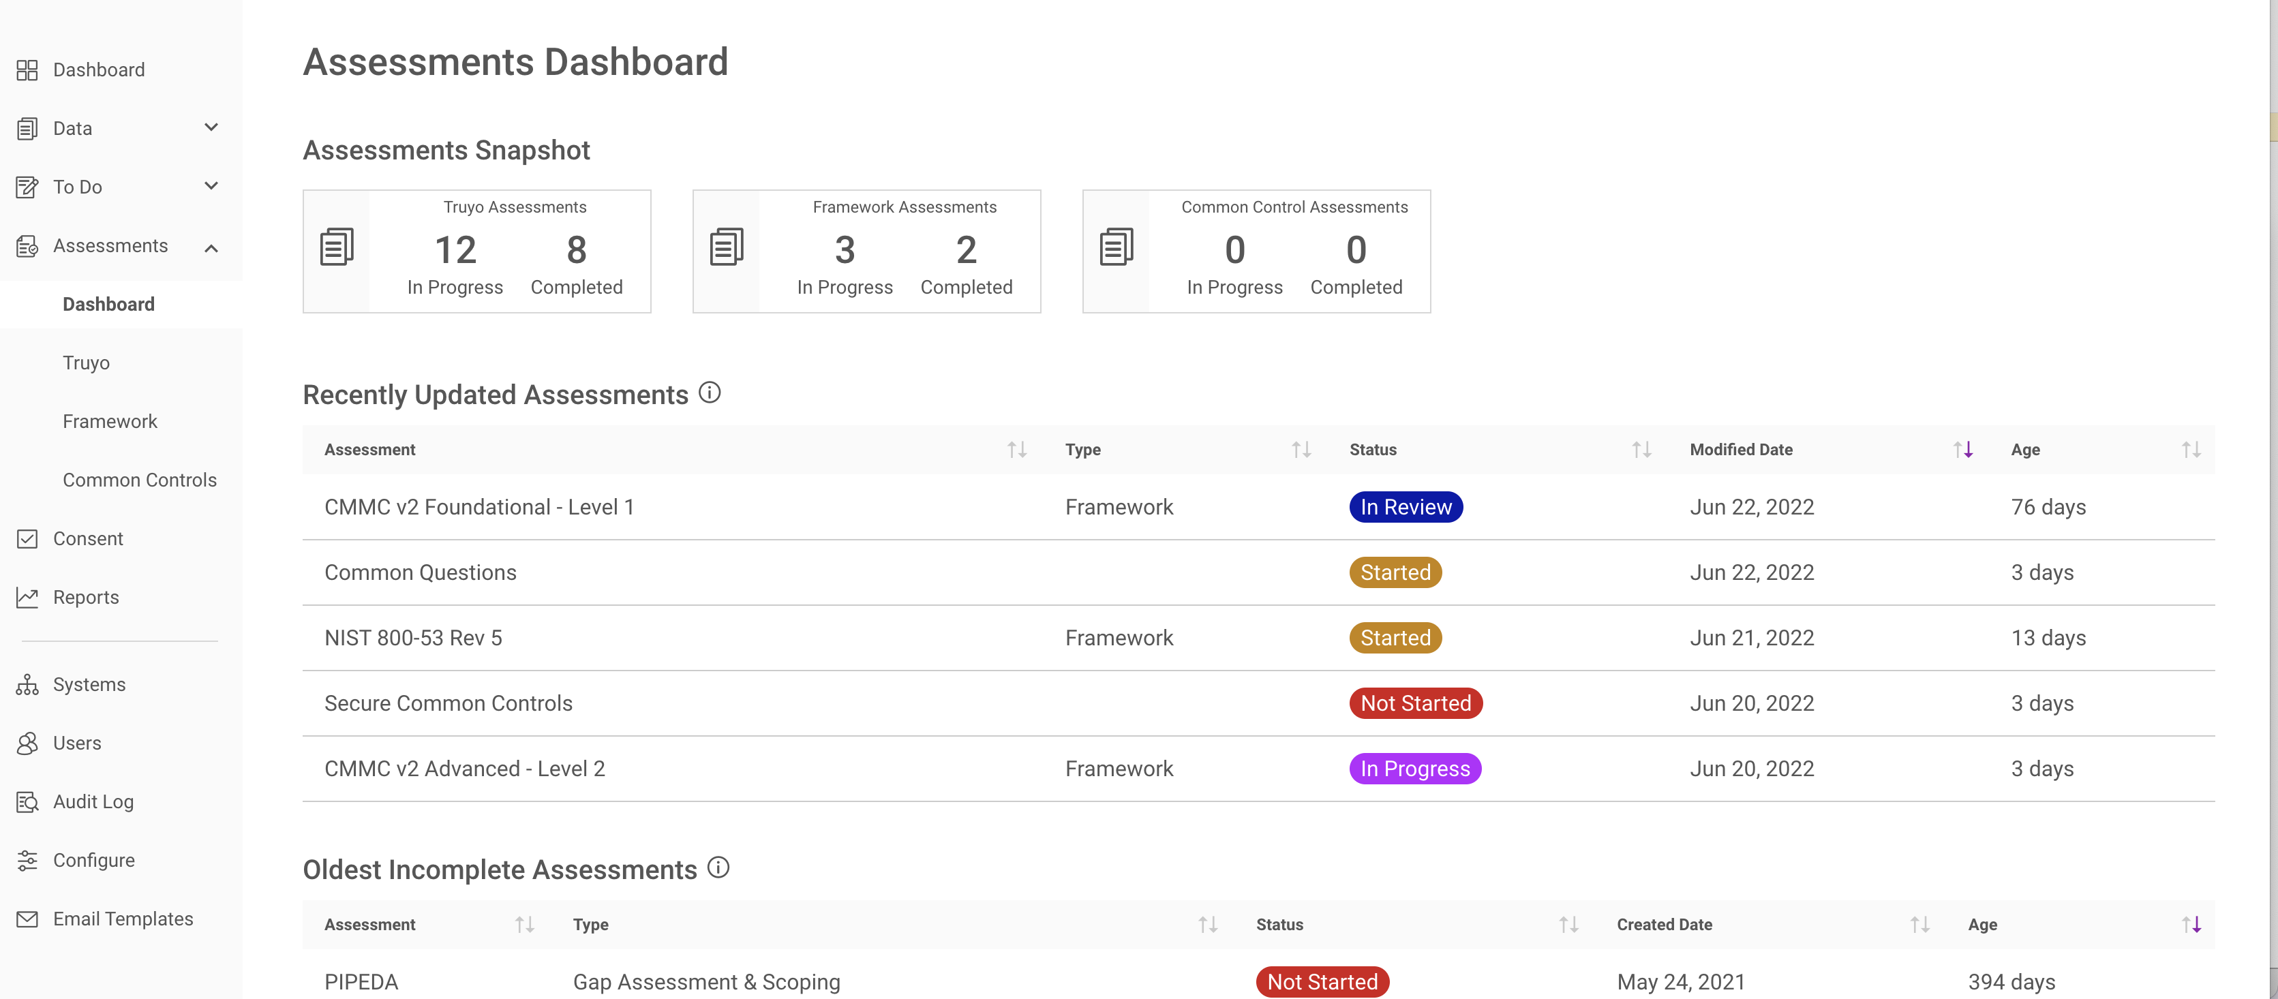The image size is (2278, 999).
Task: Click the Configure sliders icon
Action: [x=27, y=859]
